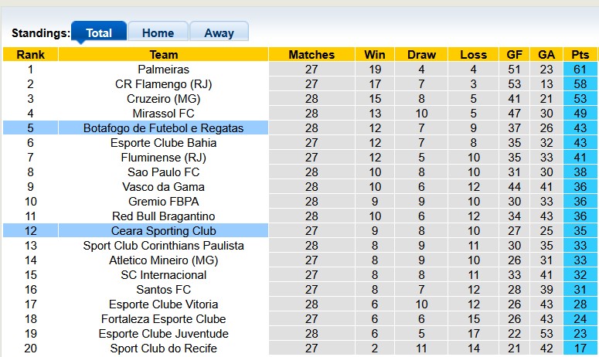The image size is (599, 357).
Task: Click the Pts column header
Action: click(580, 55)
